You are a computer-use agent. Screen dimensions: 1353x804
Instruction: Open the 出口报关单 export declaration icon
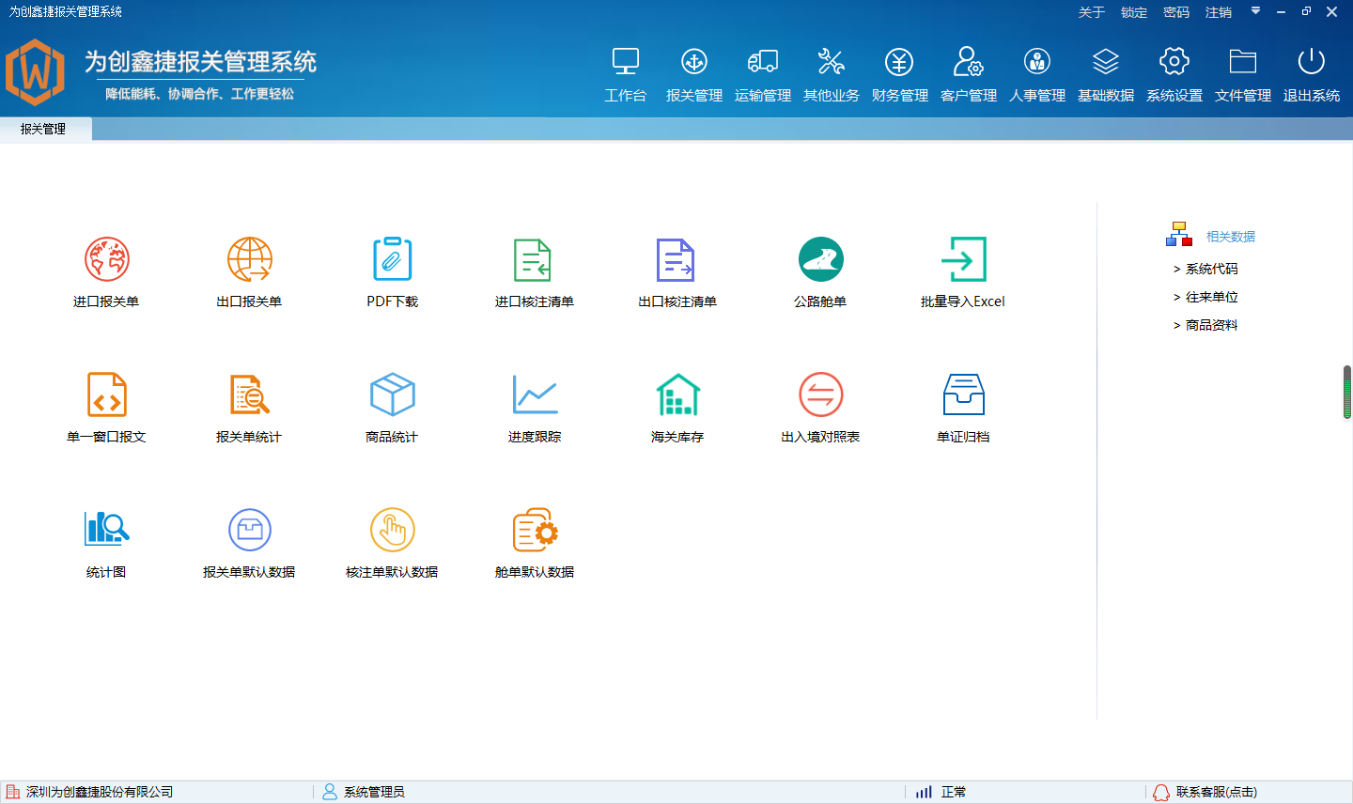(249, 260)
